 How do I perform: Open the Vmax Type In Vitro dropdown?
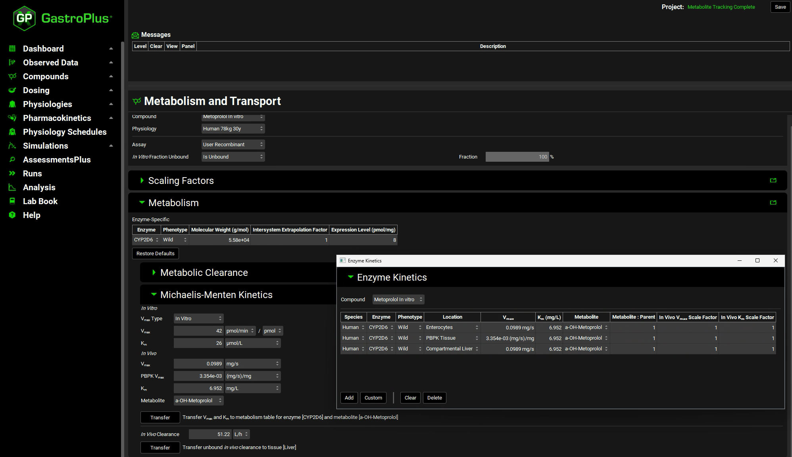(x=198, y=319)
